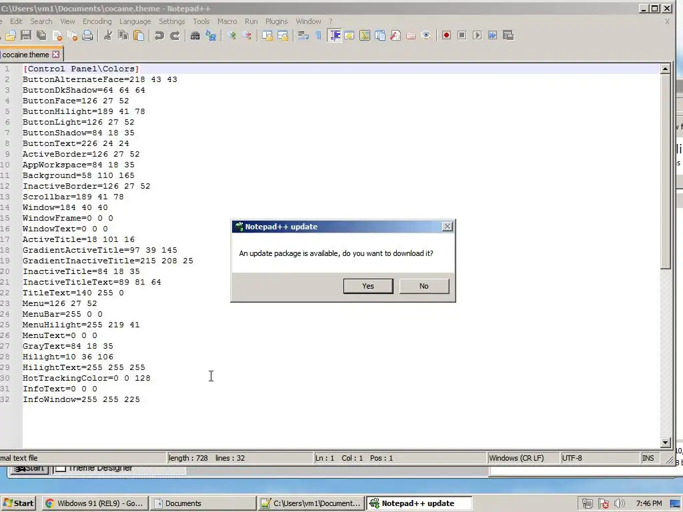This screenshot has height=512, width=683.
Task: Open the View menu
Action: [67, 21]
